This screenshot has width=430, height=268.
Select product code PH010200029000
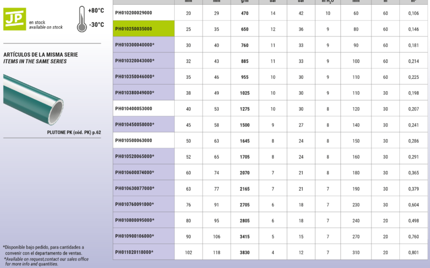coord(133,12)
